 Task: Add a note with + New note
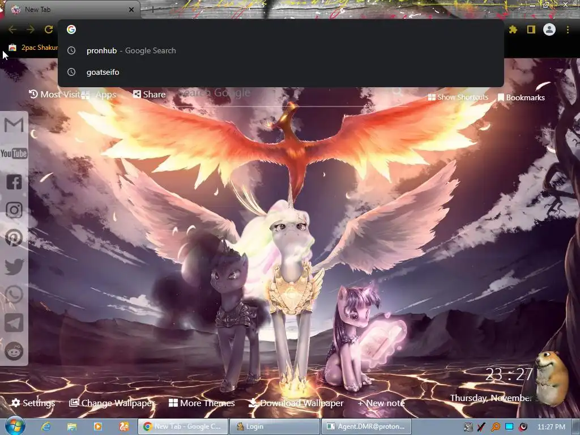[381, 403]
